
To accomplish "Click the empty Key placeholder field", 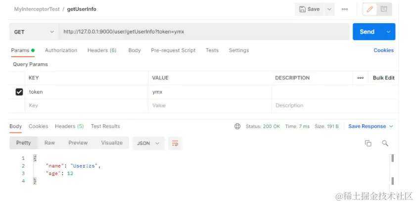I will coord(87,106).
